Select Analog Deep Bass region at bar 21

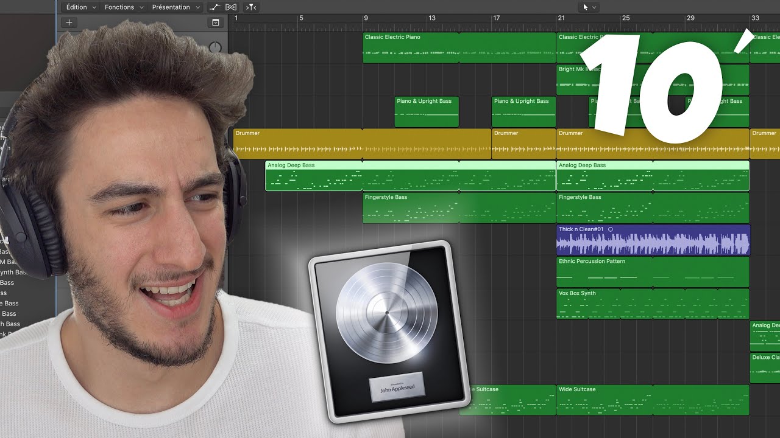tap(653, 176)
